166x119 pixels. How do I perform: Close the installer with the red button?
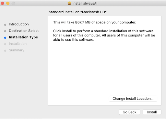tap(2, 3)
